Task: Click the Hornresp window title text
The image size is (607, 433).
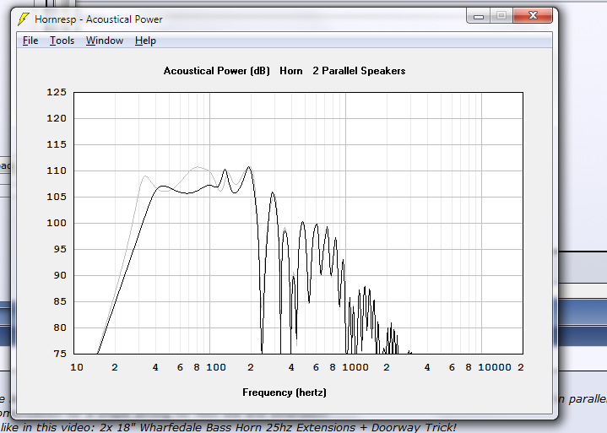Action: coord(99,19)
